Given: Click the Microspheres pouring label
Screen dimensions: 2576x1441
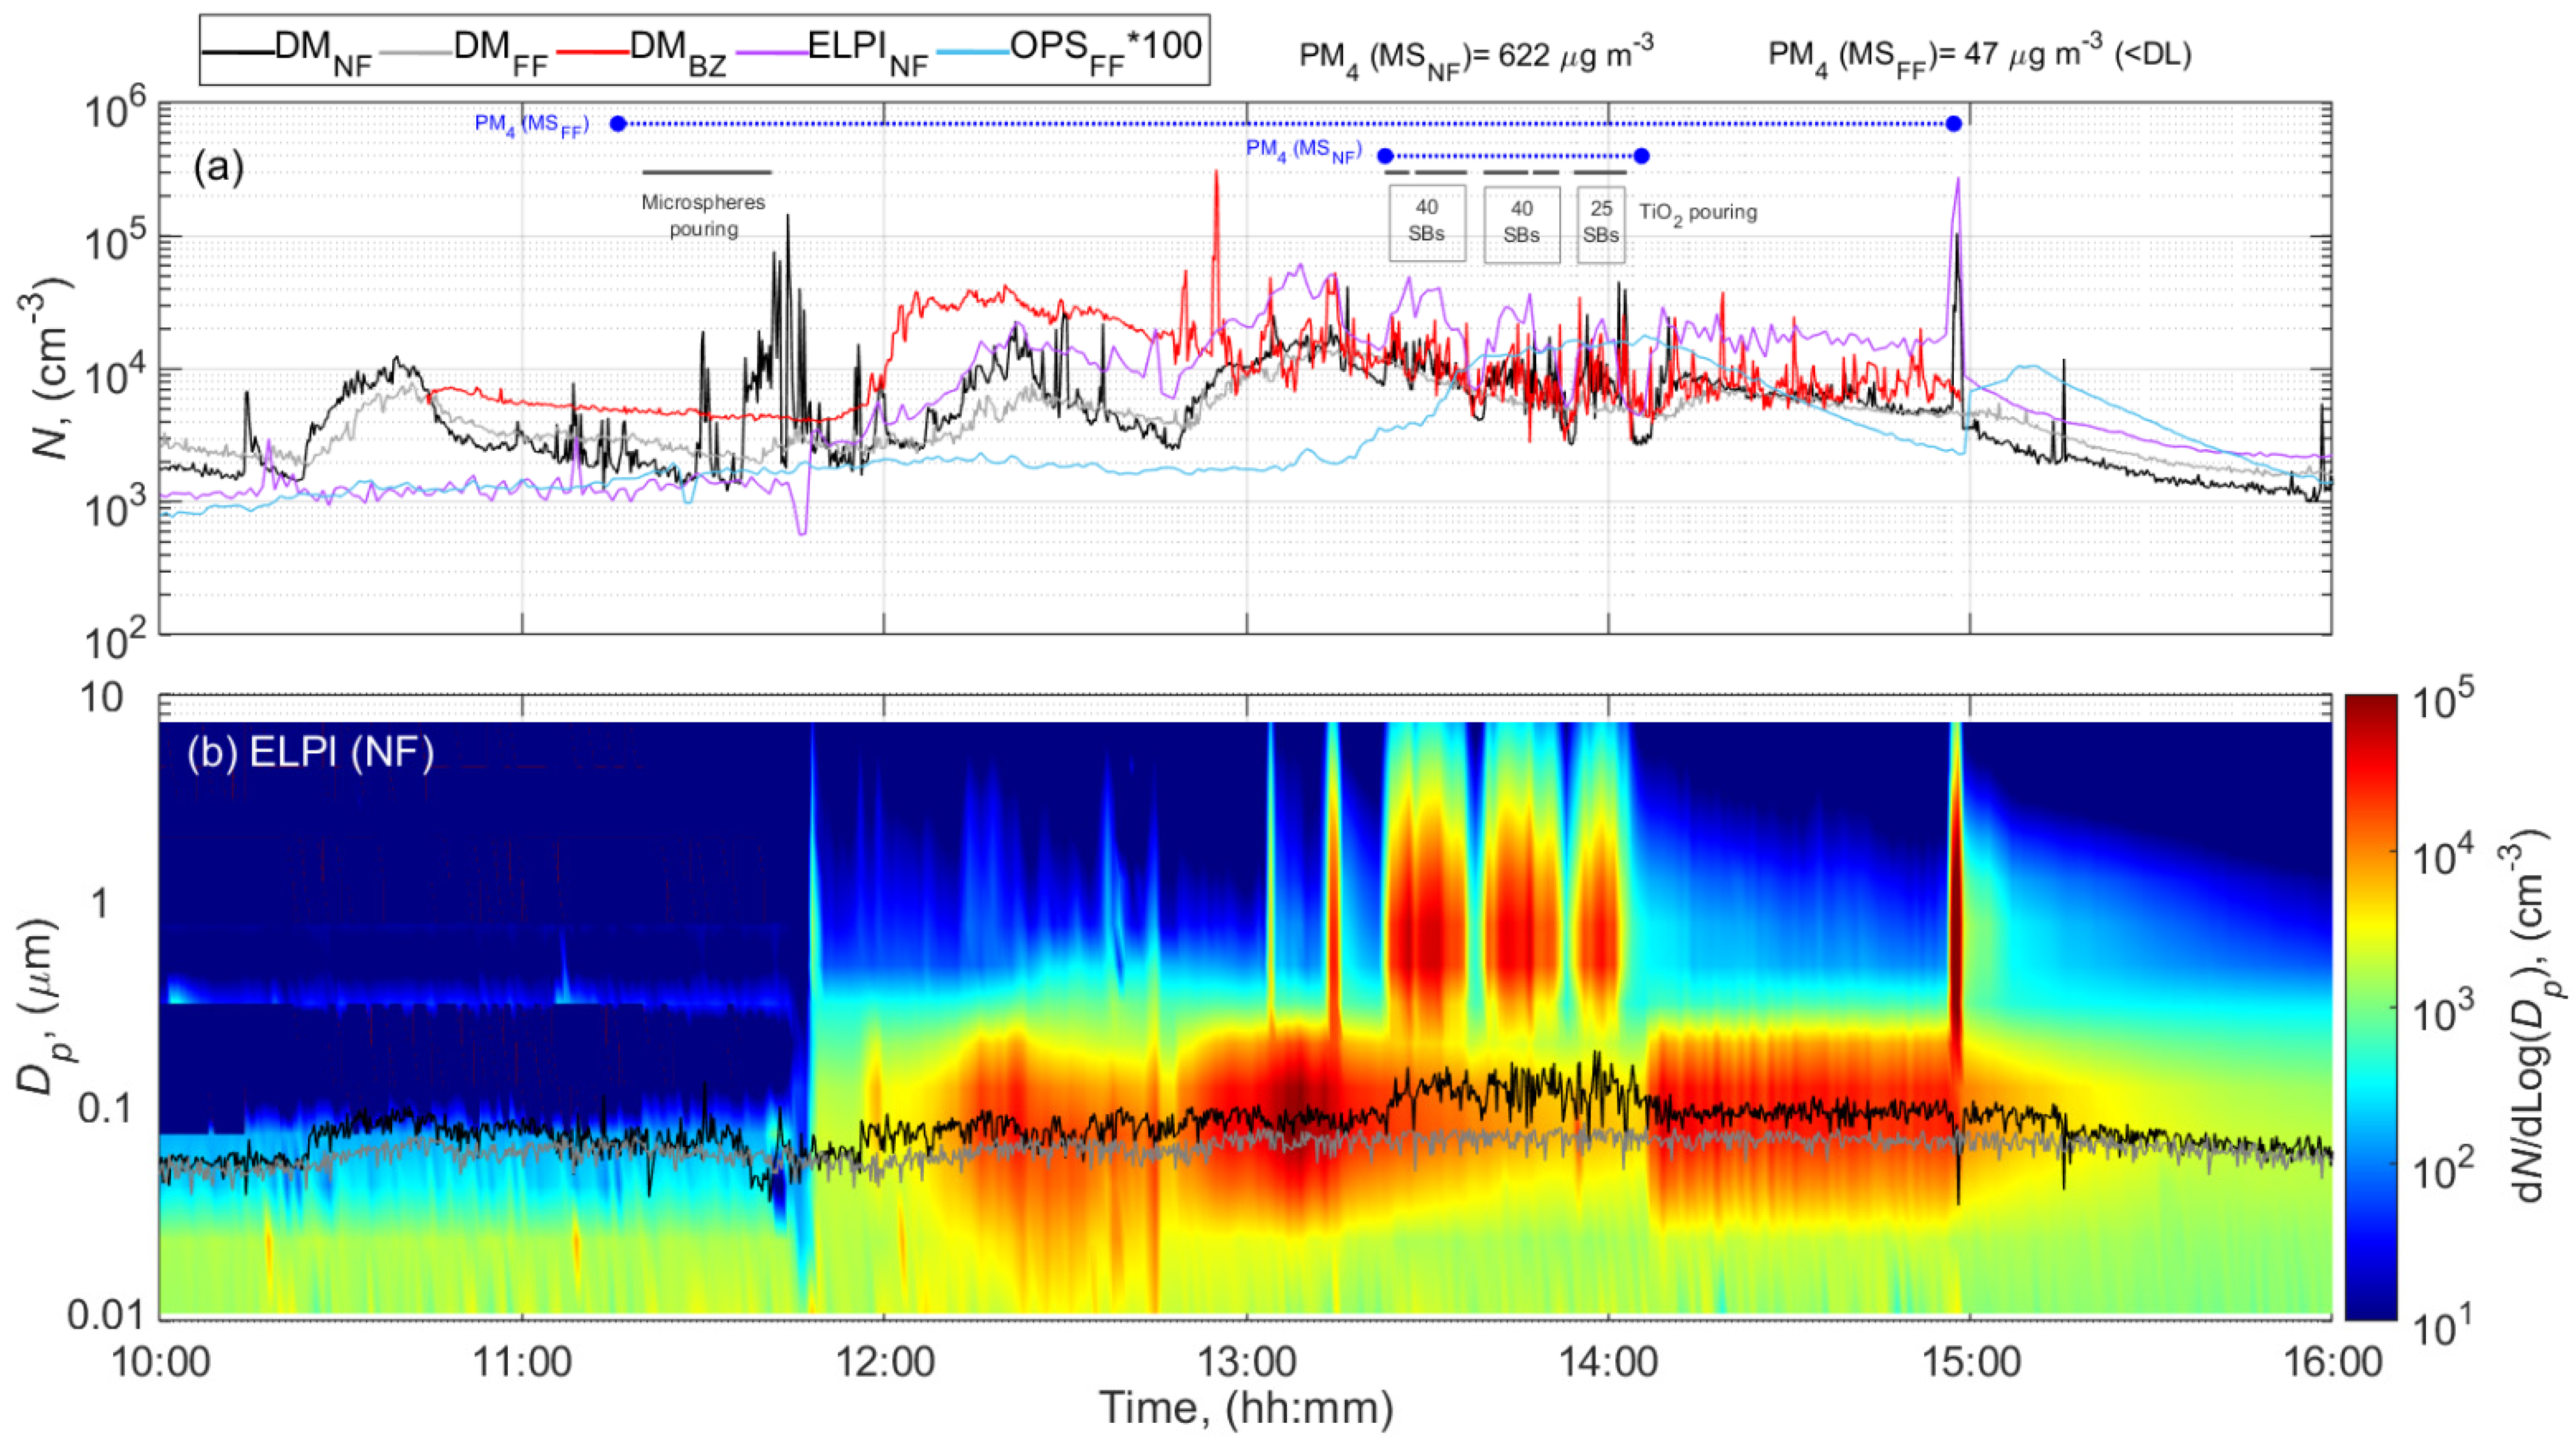Looking at the screenshot, I should coord(704,216).
